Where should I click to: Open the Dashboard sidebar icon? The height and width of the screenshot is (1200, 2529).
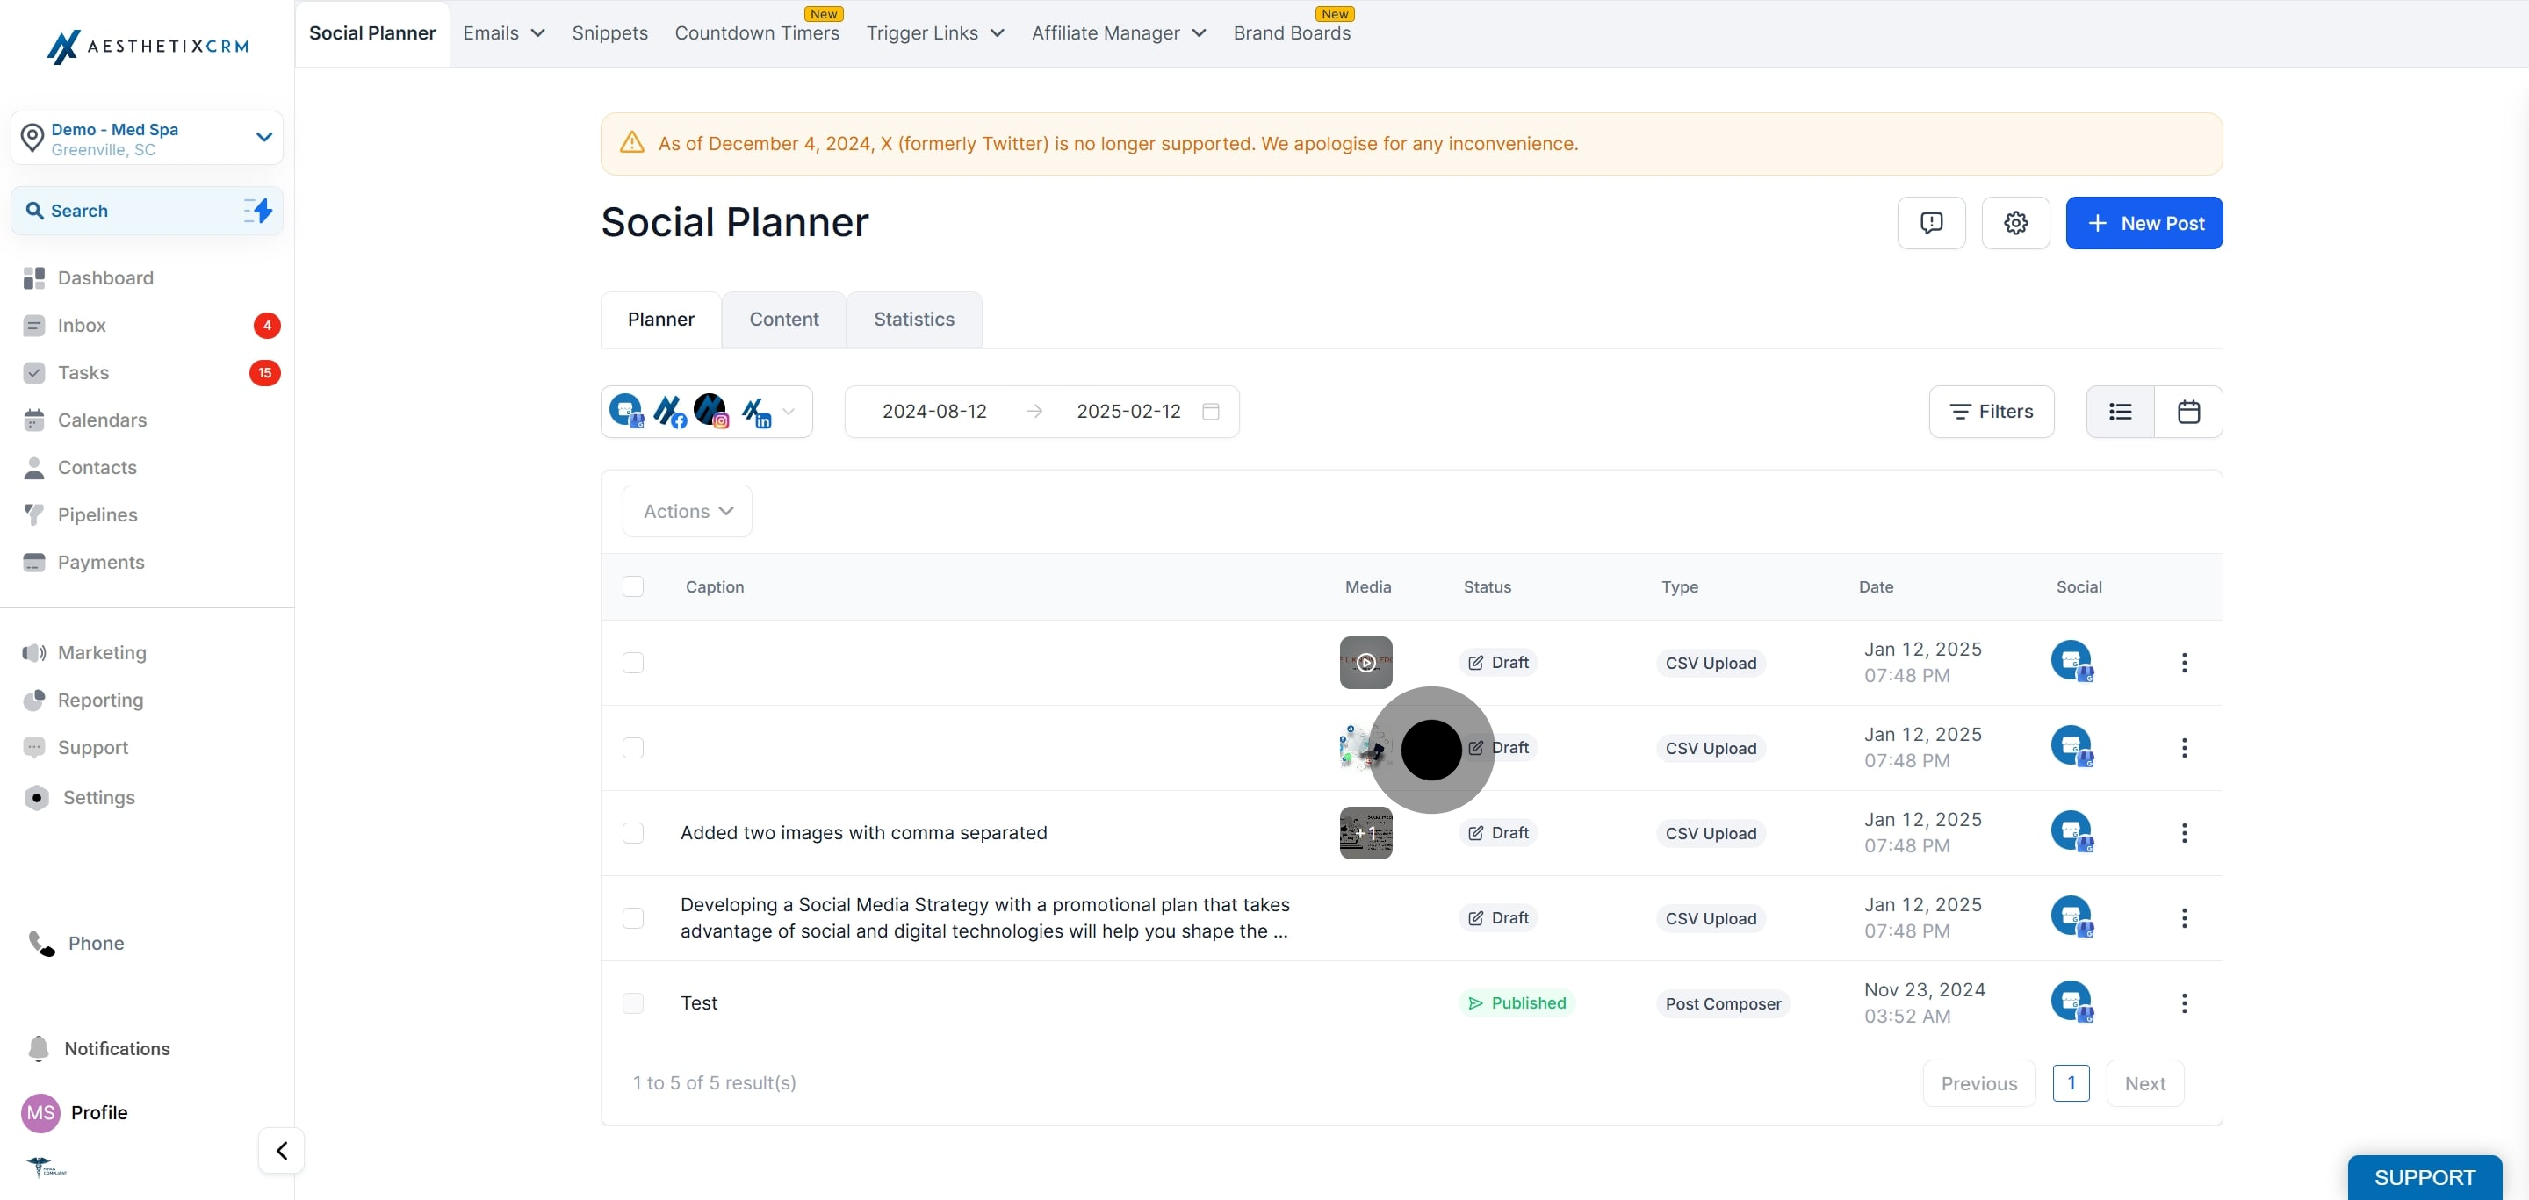(34, 277)
